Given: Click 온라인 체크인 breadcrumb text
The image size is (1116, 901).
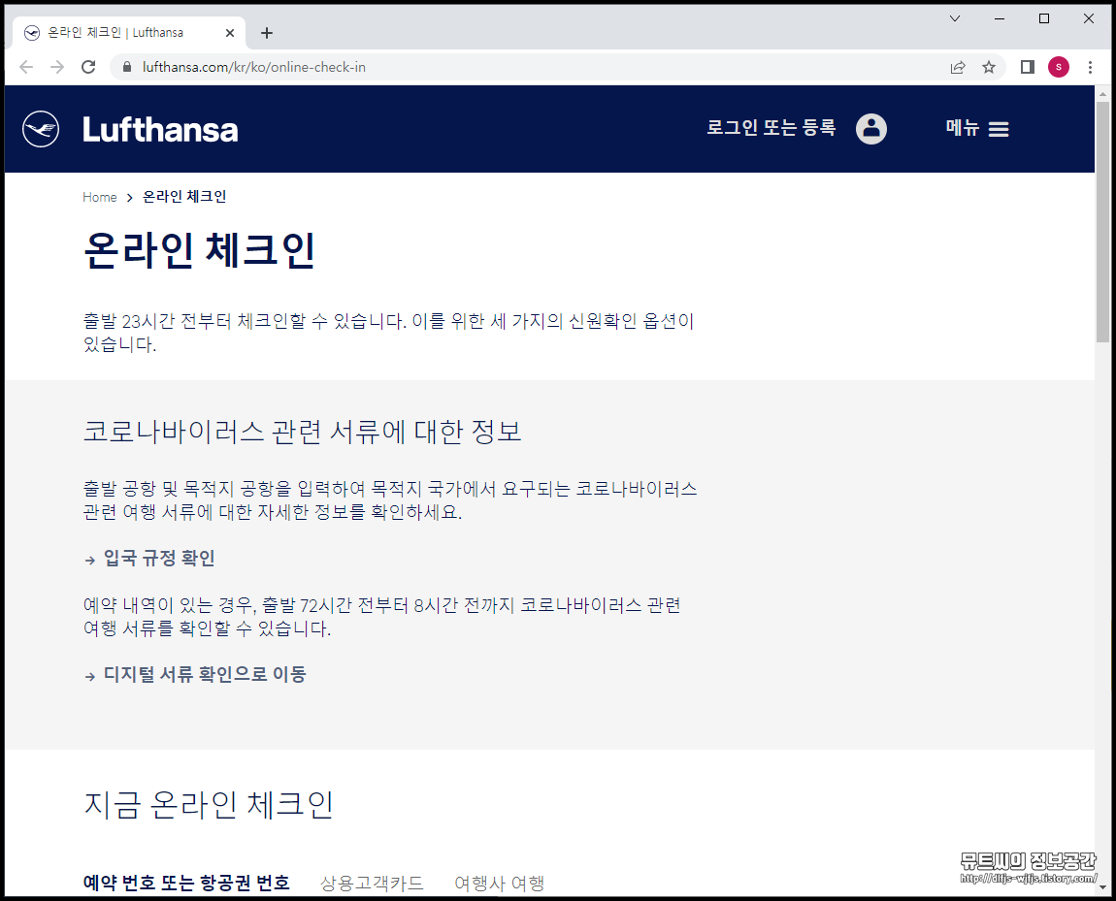Looking at the screenshot, I should (184, 196).
